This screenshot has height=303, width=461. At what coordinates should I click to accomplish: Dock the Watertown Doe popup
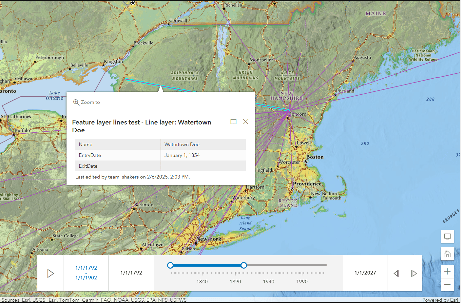(x=234, y=122)
